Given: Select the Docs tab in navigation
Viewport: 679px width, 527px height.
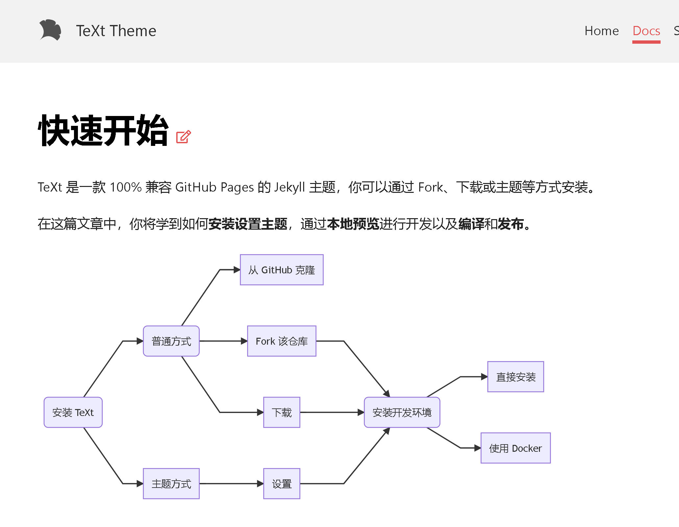Looking at the screenshot, I should pyautogui.click(x=646, y=31).
